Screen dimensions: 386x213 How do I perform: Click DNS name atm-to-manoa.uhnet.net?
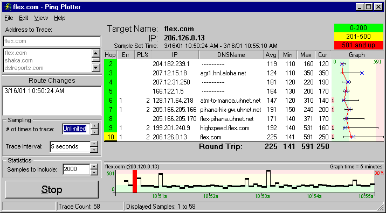point(230,100)
